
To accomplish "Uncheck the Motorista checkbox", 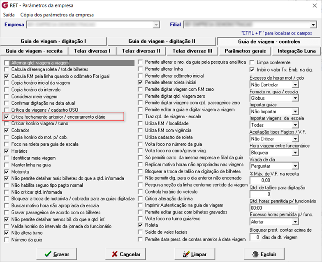I will point(7,172).
